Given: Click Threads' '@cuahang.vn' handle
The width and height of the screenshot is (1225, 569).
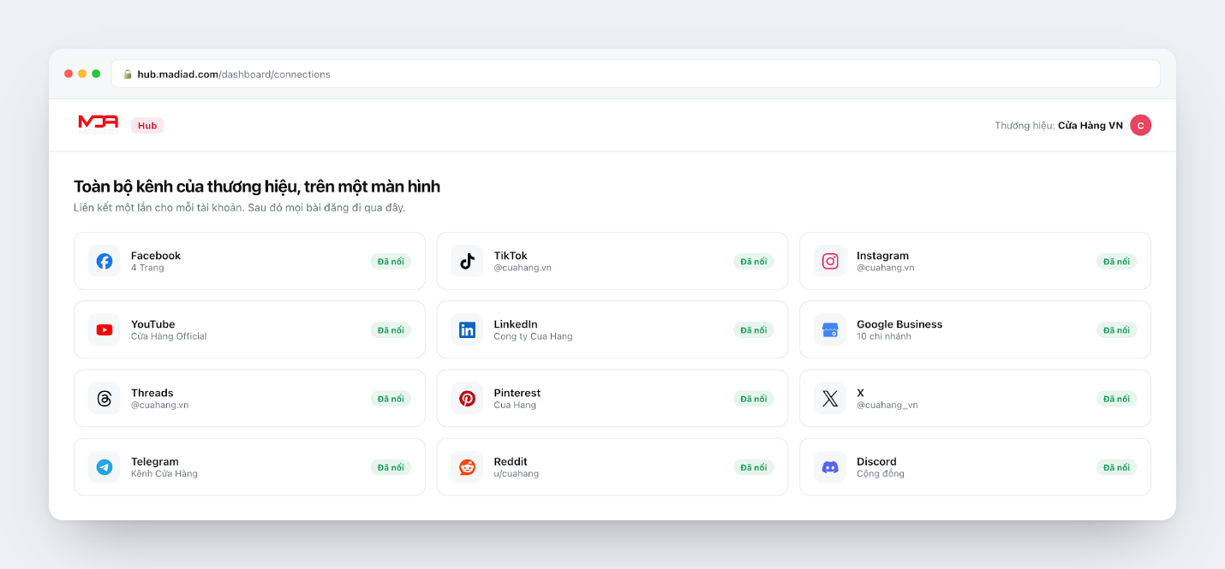Looking at the screenshot, I should (160, 405).
